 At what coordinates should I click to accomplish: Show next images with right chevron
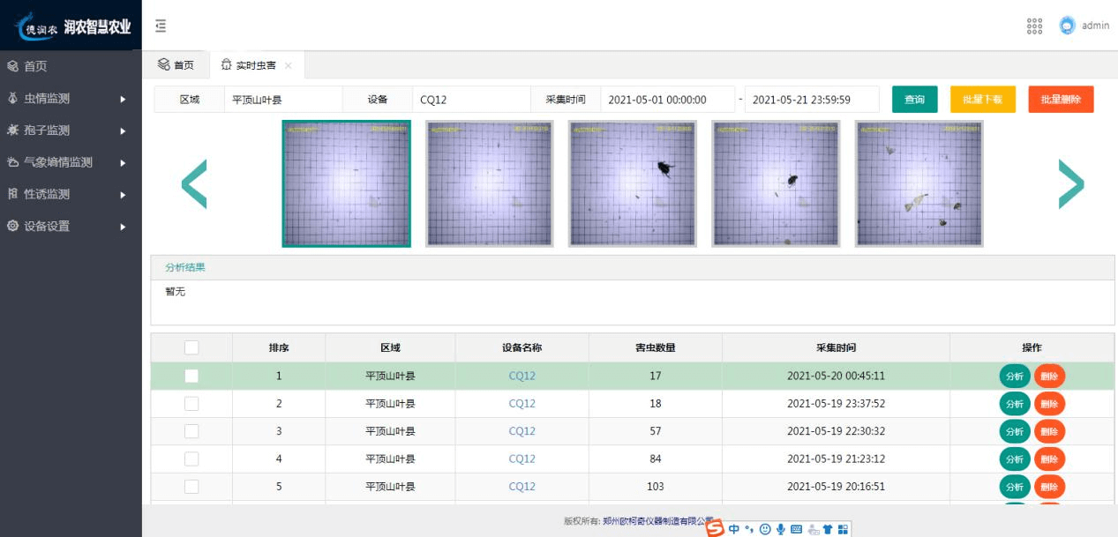1072,183
